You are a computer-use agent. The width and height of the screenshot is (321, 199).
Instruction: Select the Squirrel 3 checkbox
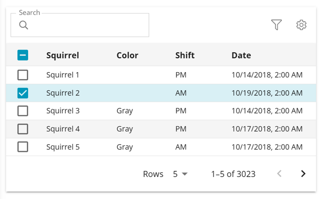(x=23, y=111)
